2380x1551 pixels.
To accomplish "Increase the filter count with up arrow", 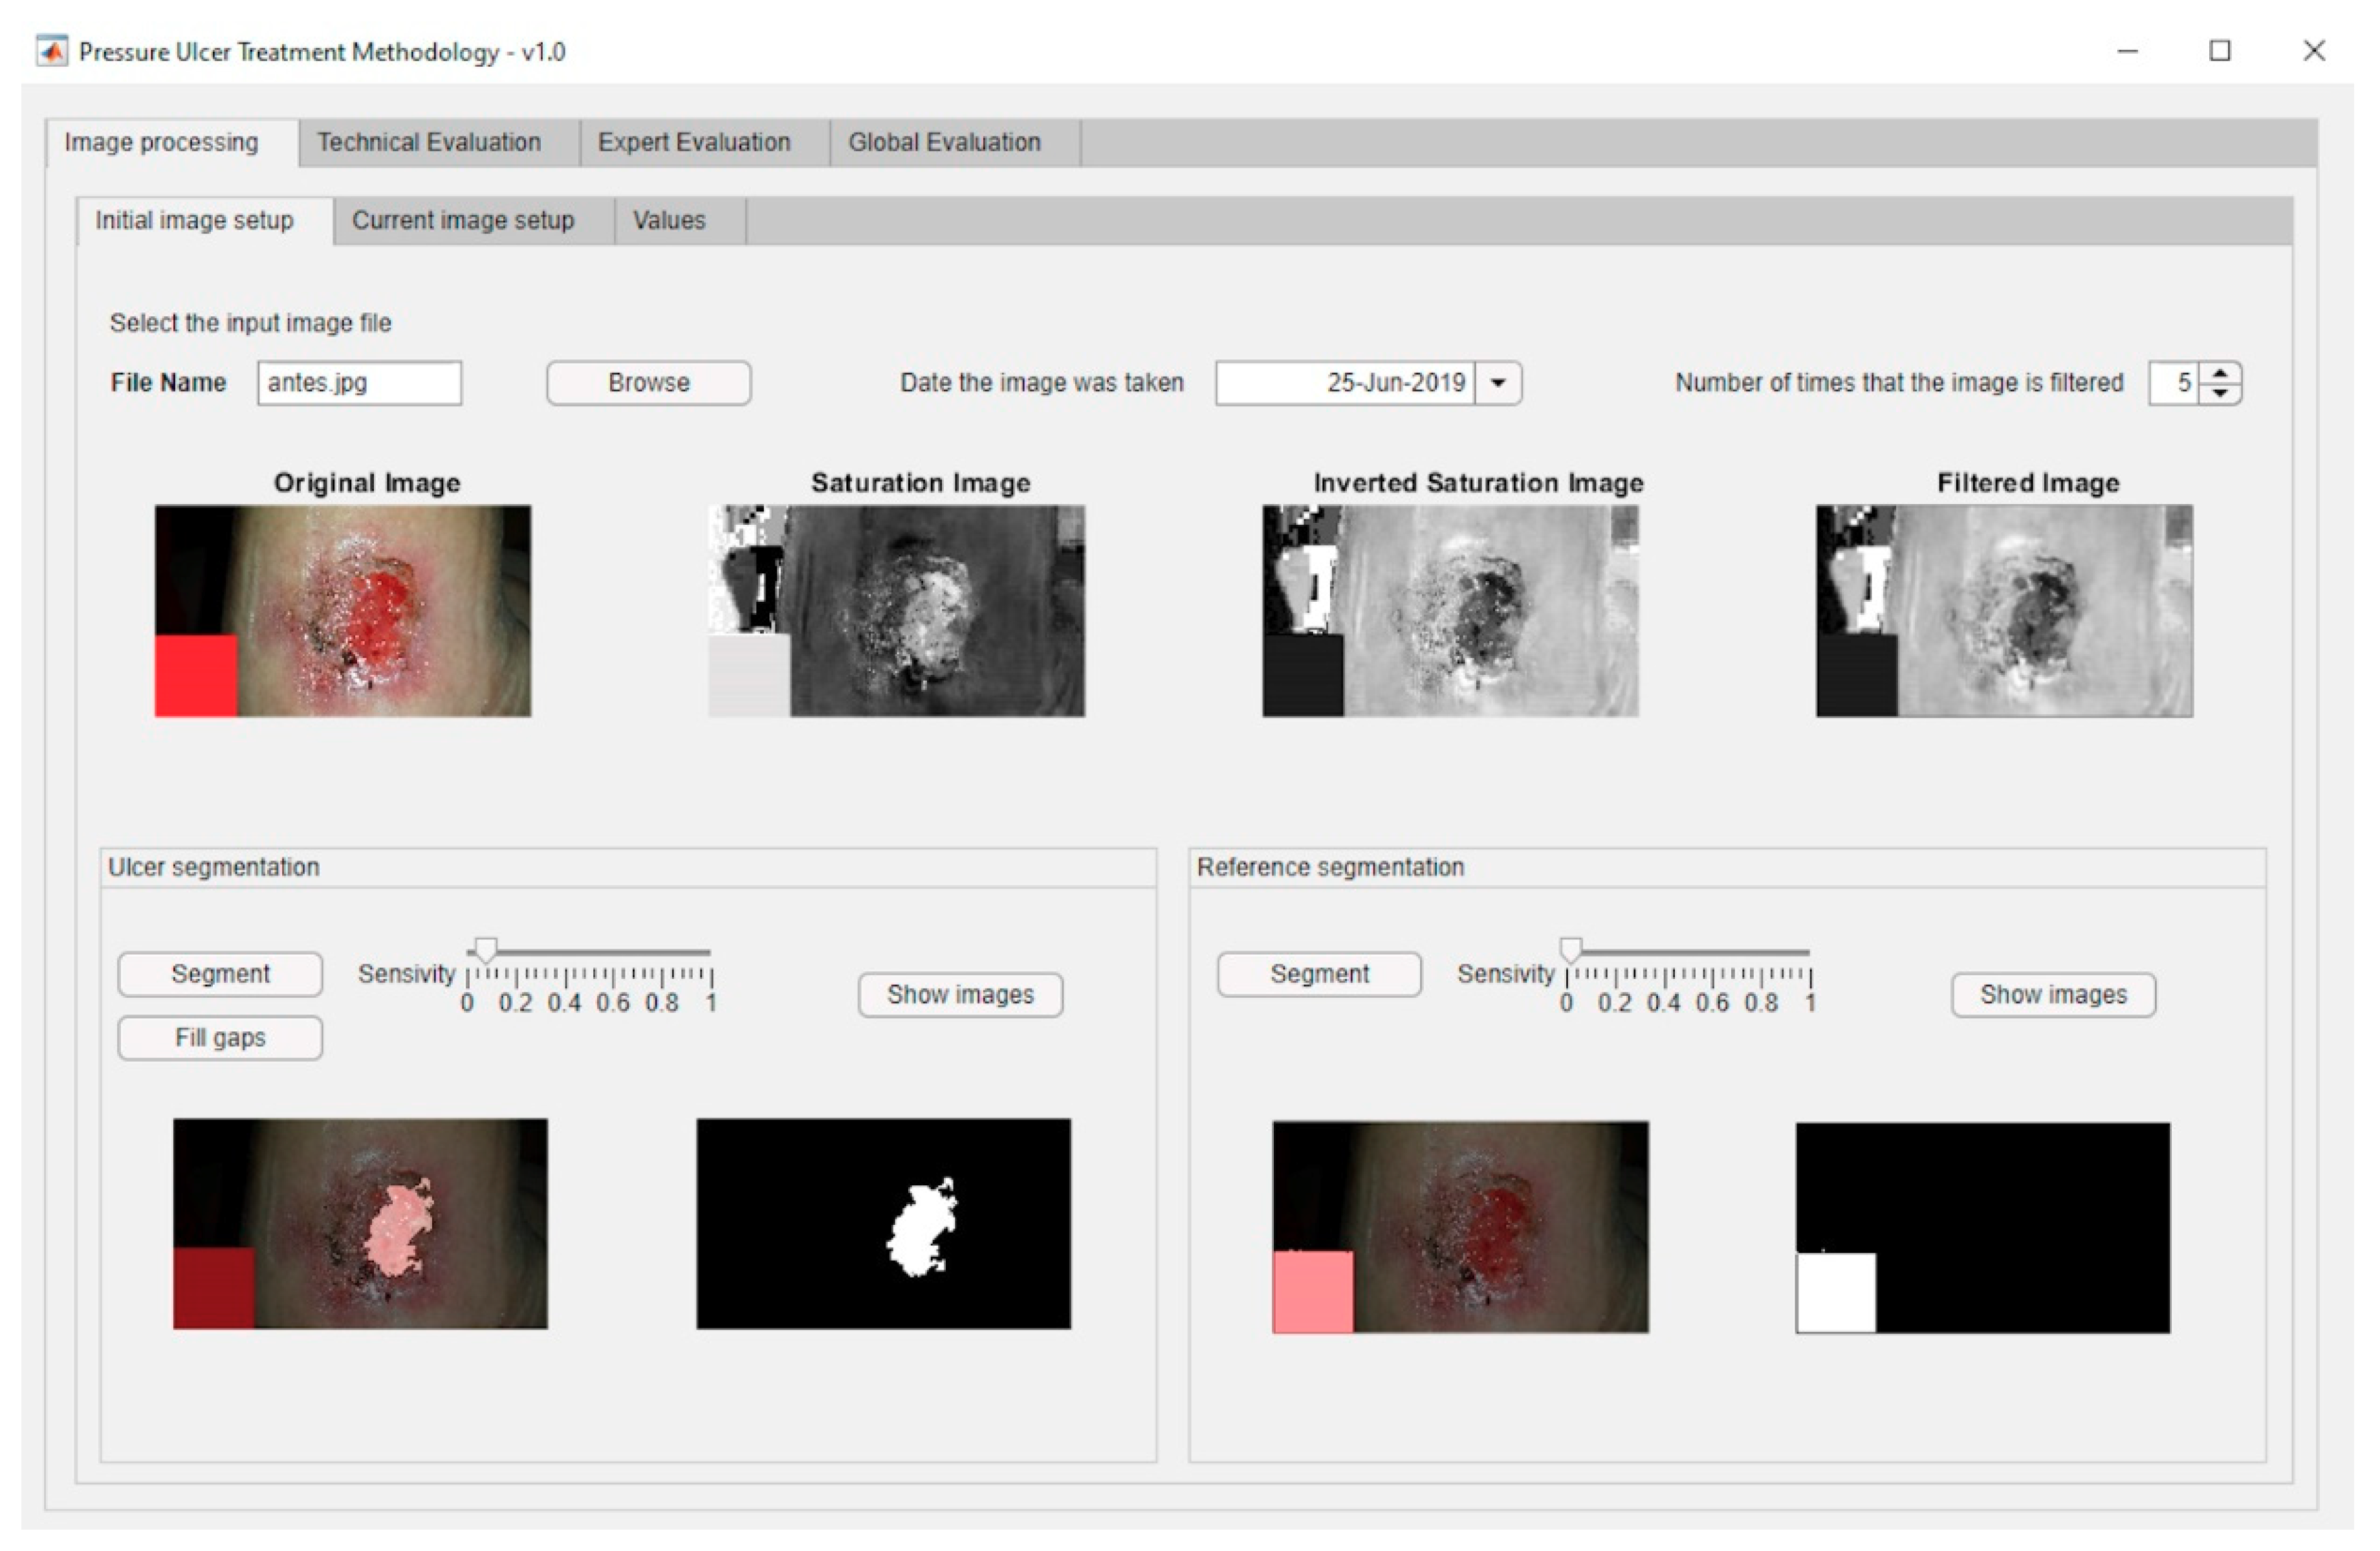I will 2220,373.
